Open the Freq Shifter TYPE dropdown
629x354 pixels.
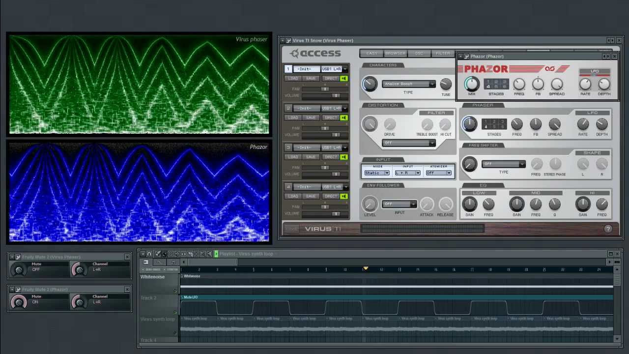[504, 164]
